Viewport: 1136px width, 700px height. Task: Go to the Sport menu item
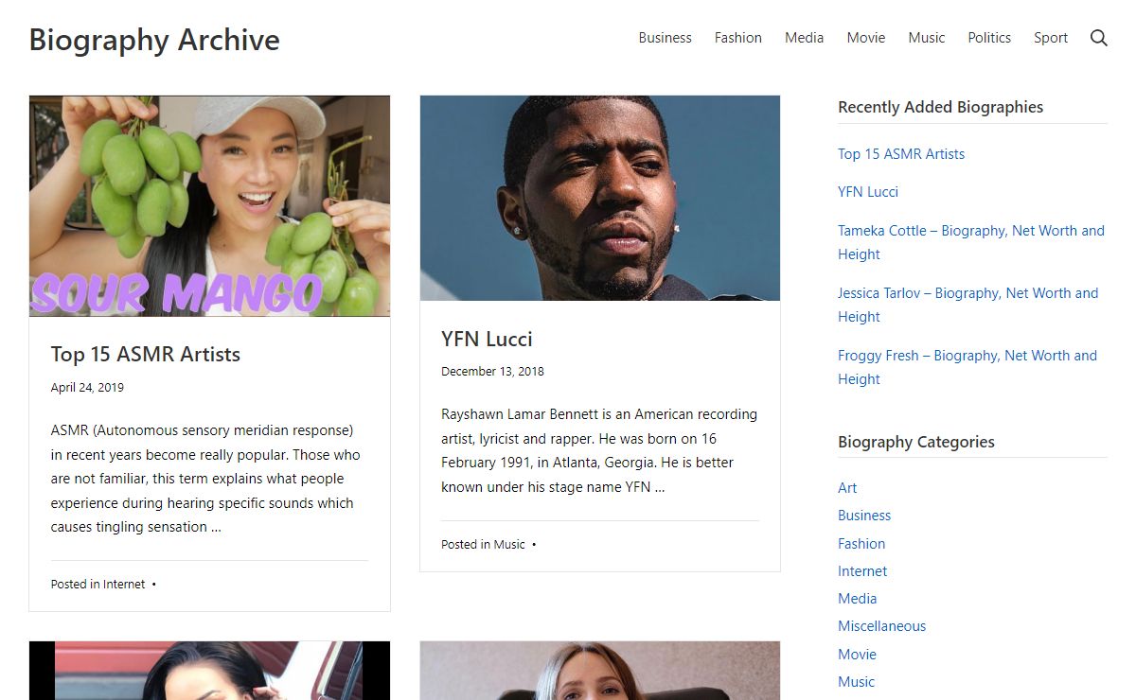[x=1051, y=38]
